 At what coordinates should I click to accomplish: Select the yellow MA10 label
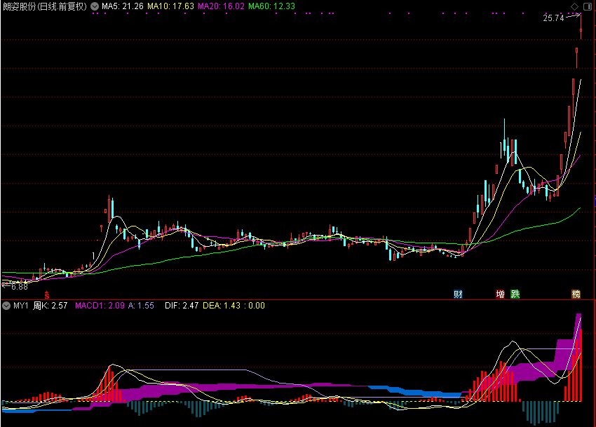click(x=170, y=6)
